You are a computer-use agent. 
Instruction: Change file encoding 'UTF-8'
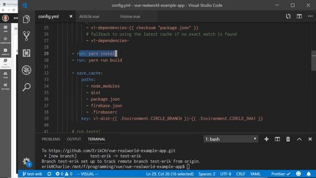[x=226, y=174]
